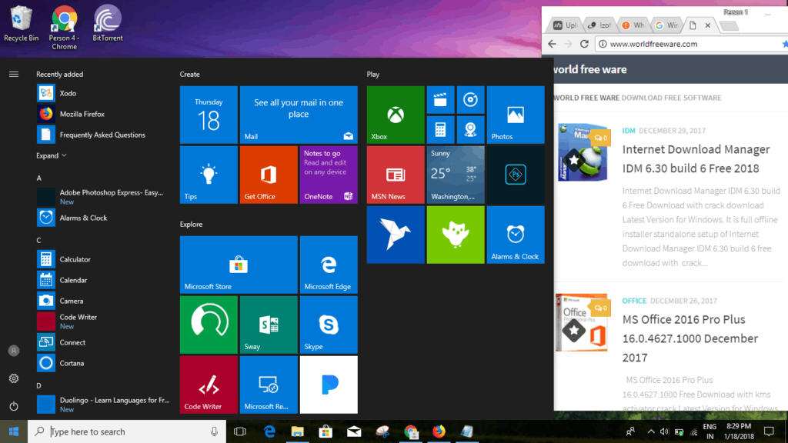Open Camera in the app list

pyautogui.click(x=103, y=301)
